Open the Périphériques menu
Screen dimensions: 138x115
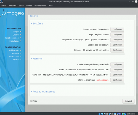point(40,6)
